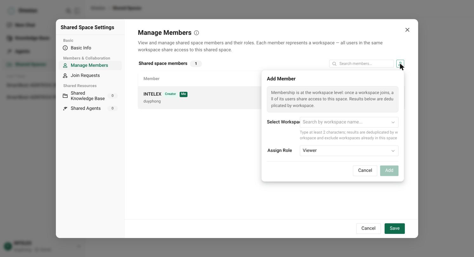Click the members count badge 1

(x=196, y=64)
